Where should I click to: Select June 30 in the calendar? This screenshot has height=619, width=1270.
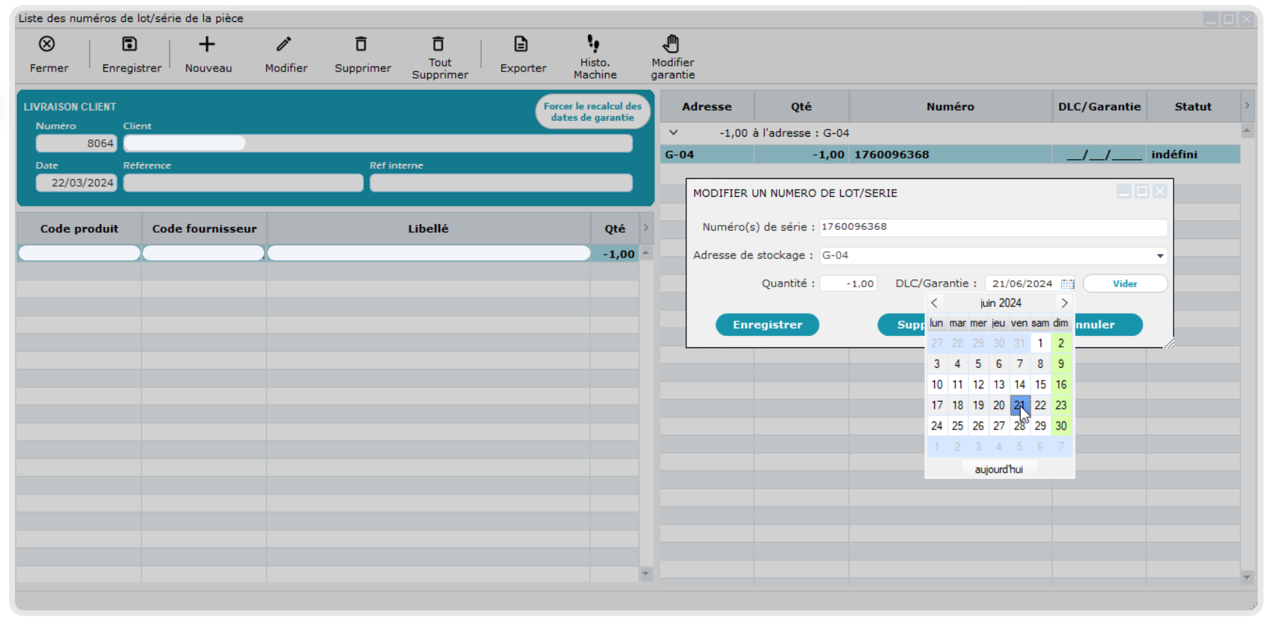point(1061,426)
